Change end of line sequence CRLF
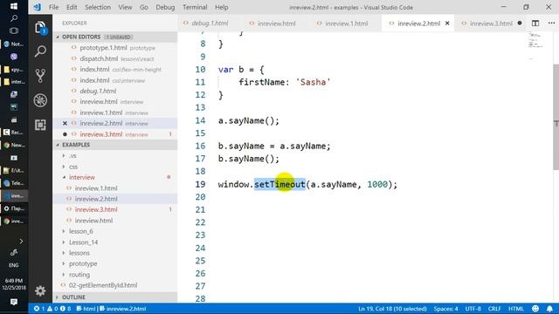This screenshot has height=314, width=559. point(494,309)
